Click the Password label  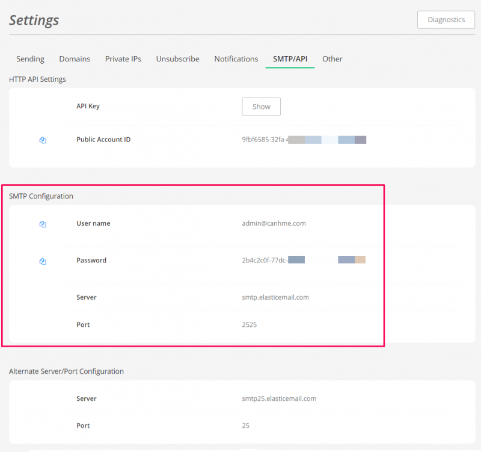click(x=91, y=260)
